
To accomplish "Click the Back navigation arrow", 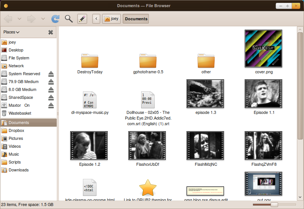I will point(8,19).
